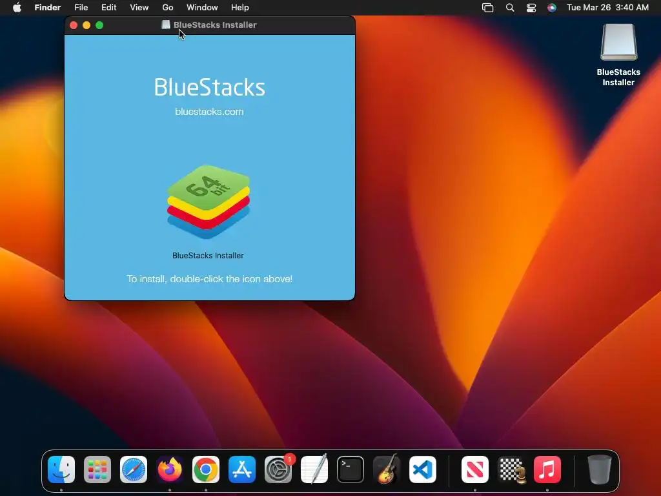Open System Settings from the Dock
Viewport: 661px width, 496px height.
pos(278,469)
